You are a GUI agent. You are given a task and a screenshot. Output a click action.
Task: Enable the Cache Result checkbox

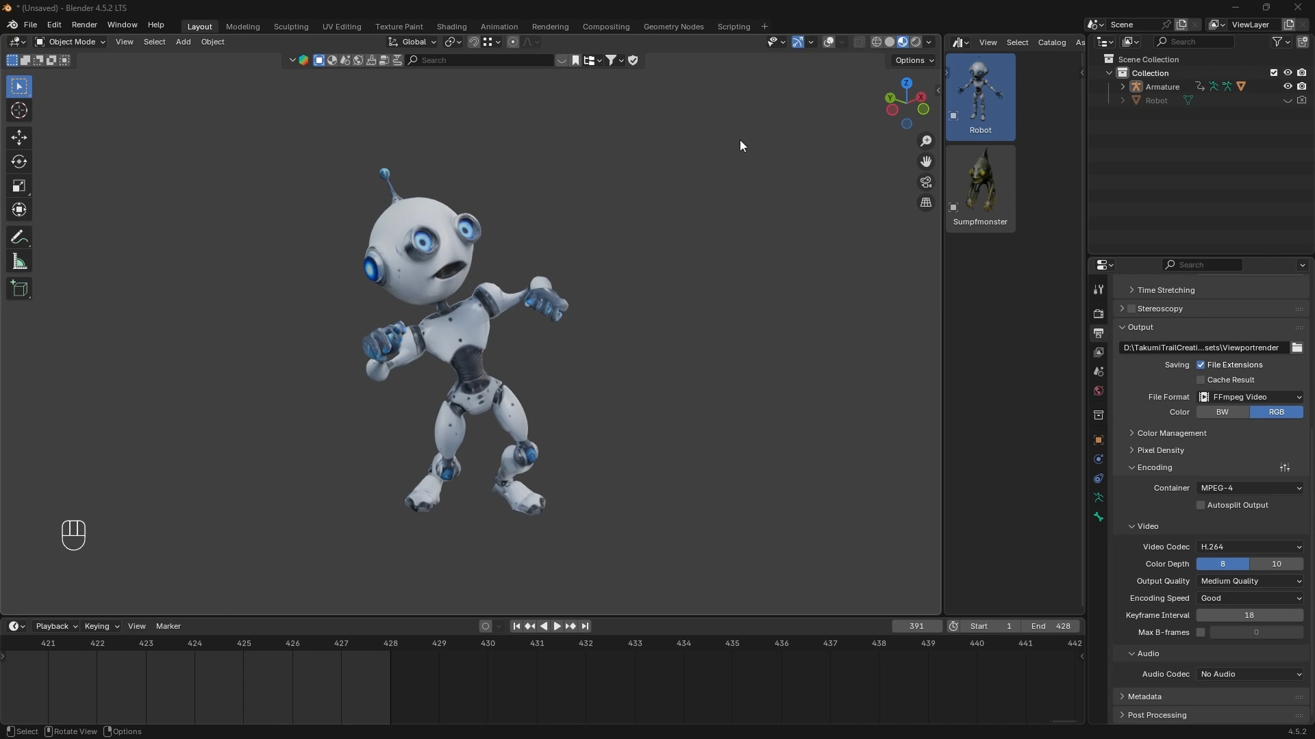(x=1201, y=380)
